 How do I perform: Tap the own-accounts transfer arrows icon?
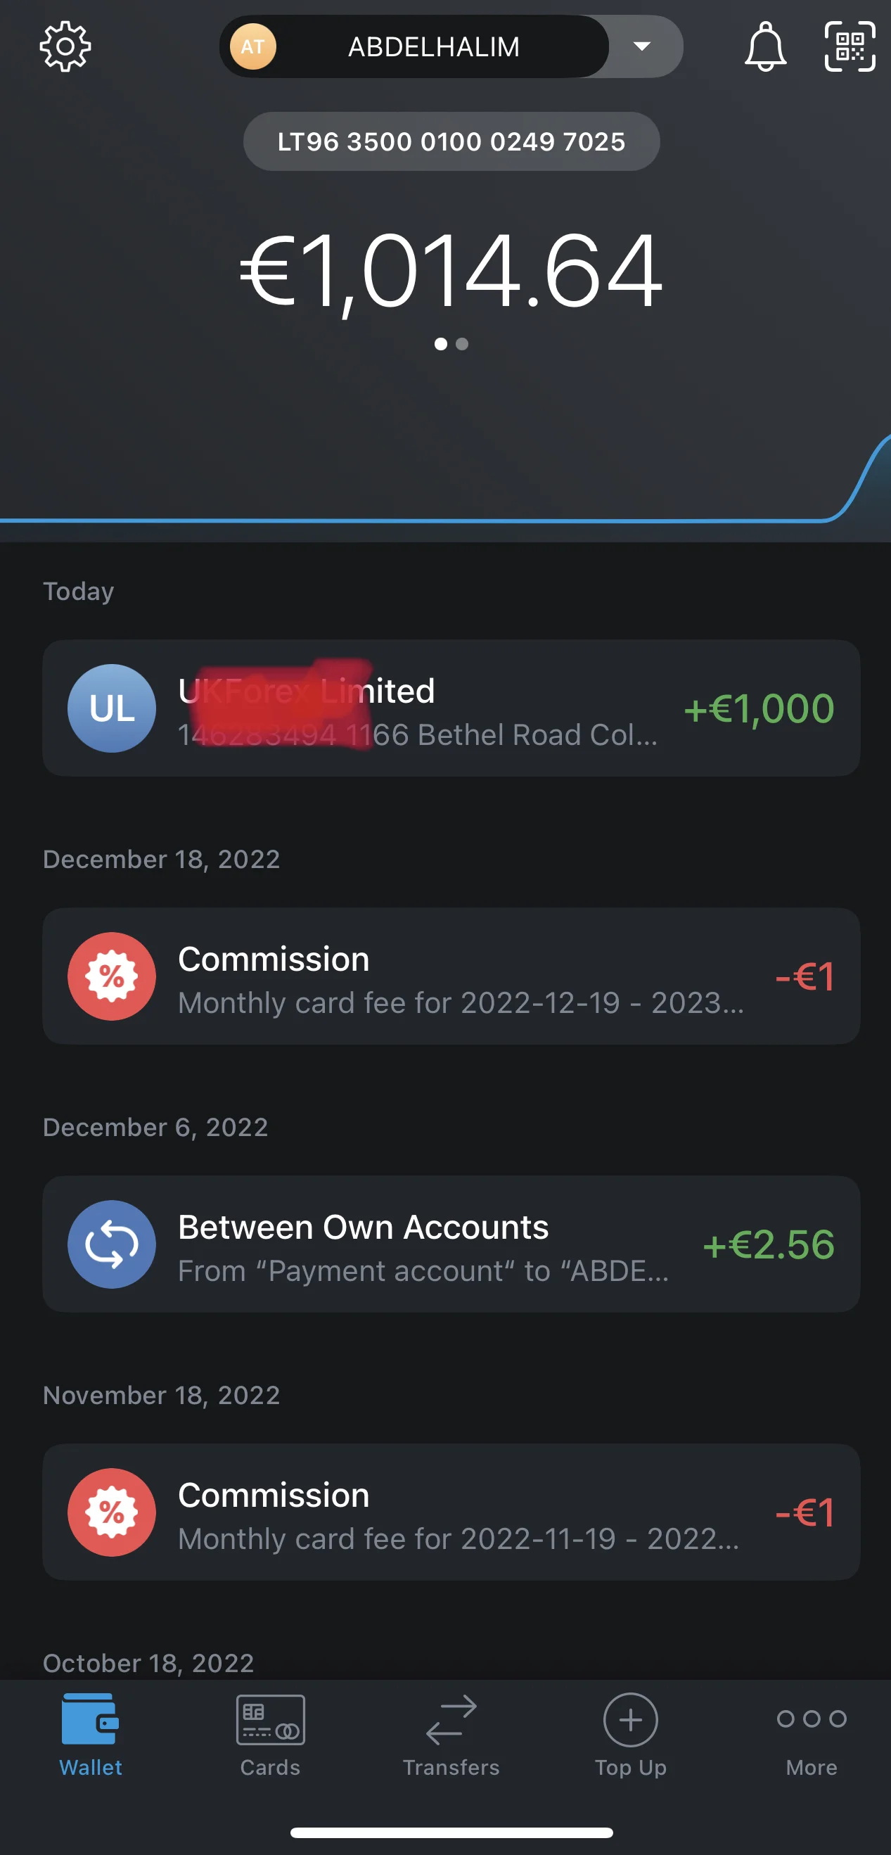tap(112, 1244)
